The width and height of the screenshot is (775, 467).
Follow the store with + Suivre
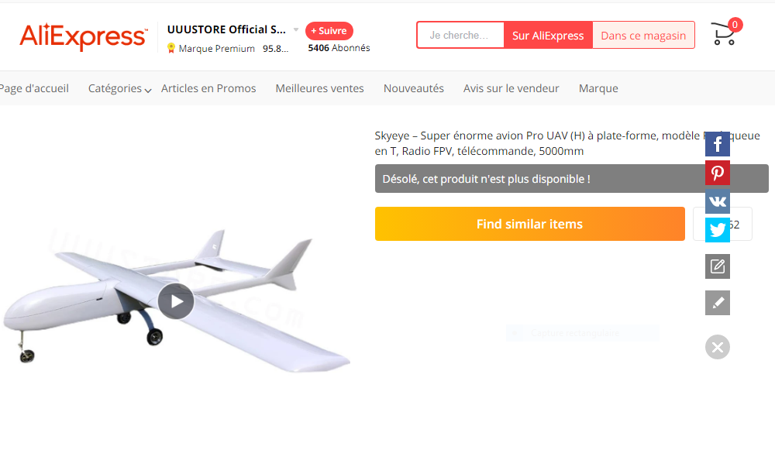point(329,31)
